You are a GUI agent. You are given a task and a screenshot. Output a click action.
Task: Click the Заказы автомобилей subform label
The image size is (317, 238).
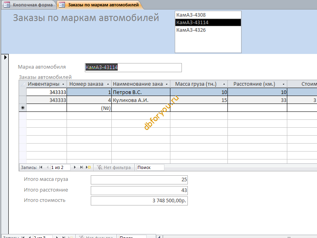[x=45, y=77]
